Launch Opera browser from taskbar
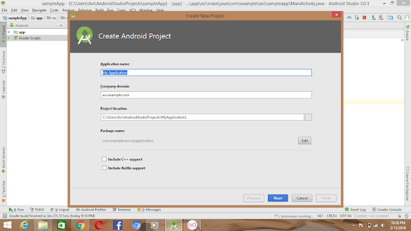 tap(99, 225)
